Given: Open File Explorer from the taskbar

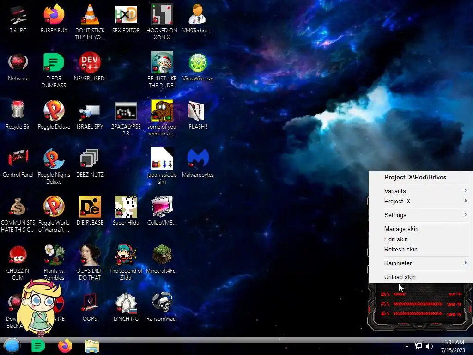Looking at the screenshot, I should pyautogui.click(x=92, y=346).
